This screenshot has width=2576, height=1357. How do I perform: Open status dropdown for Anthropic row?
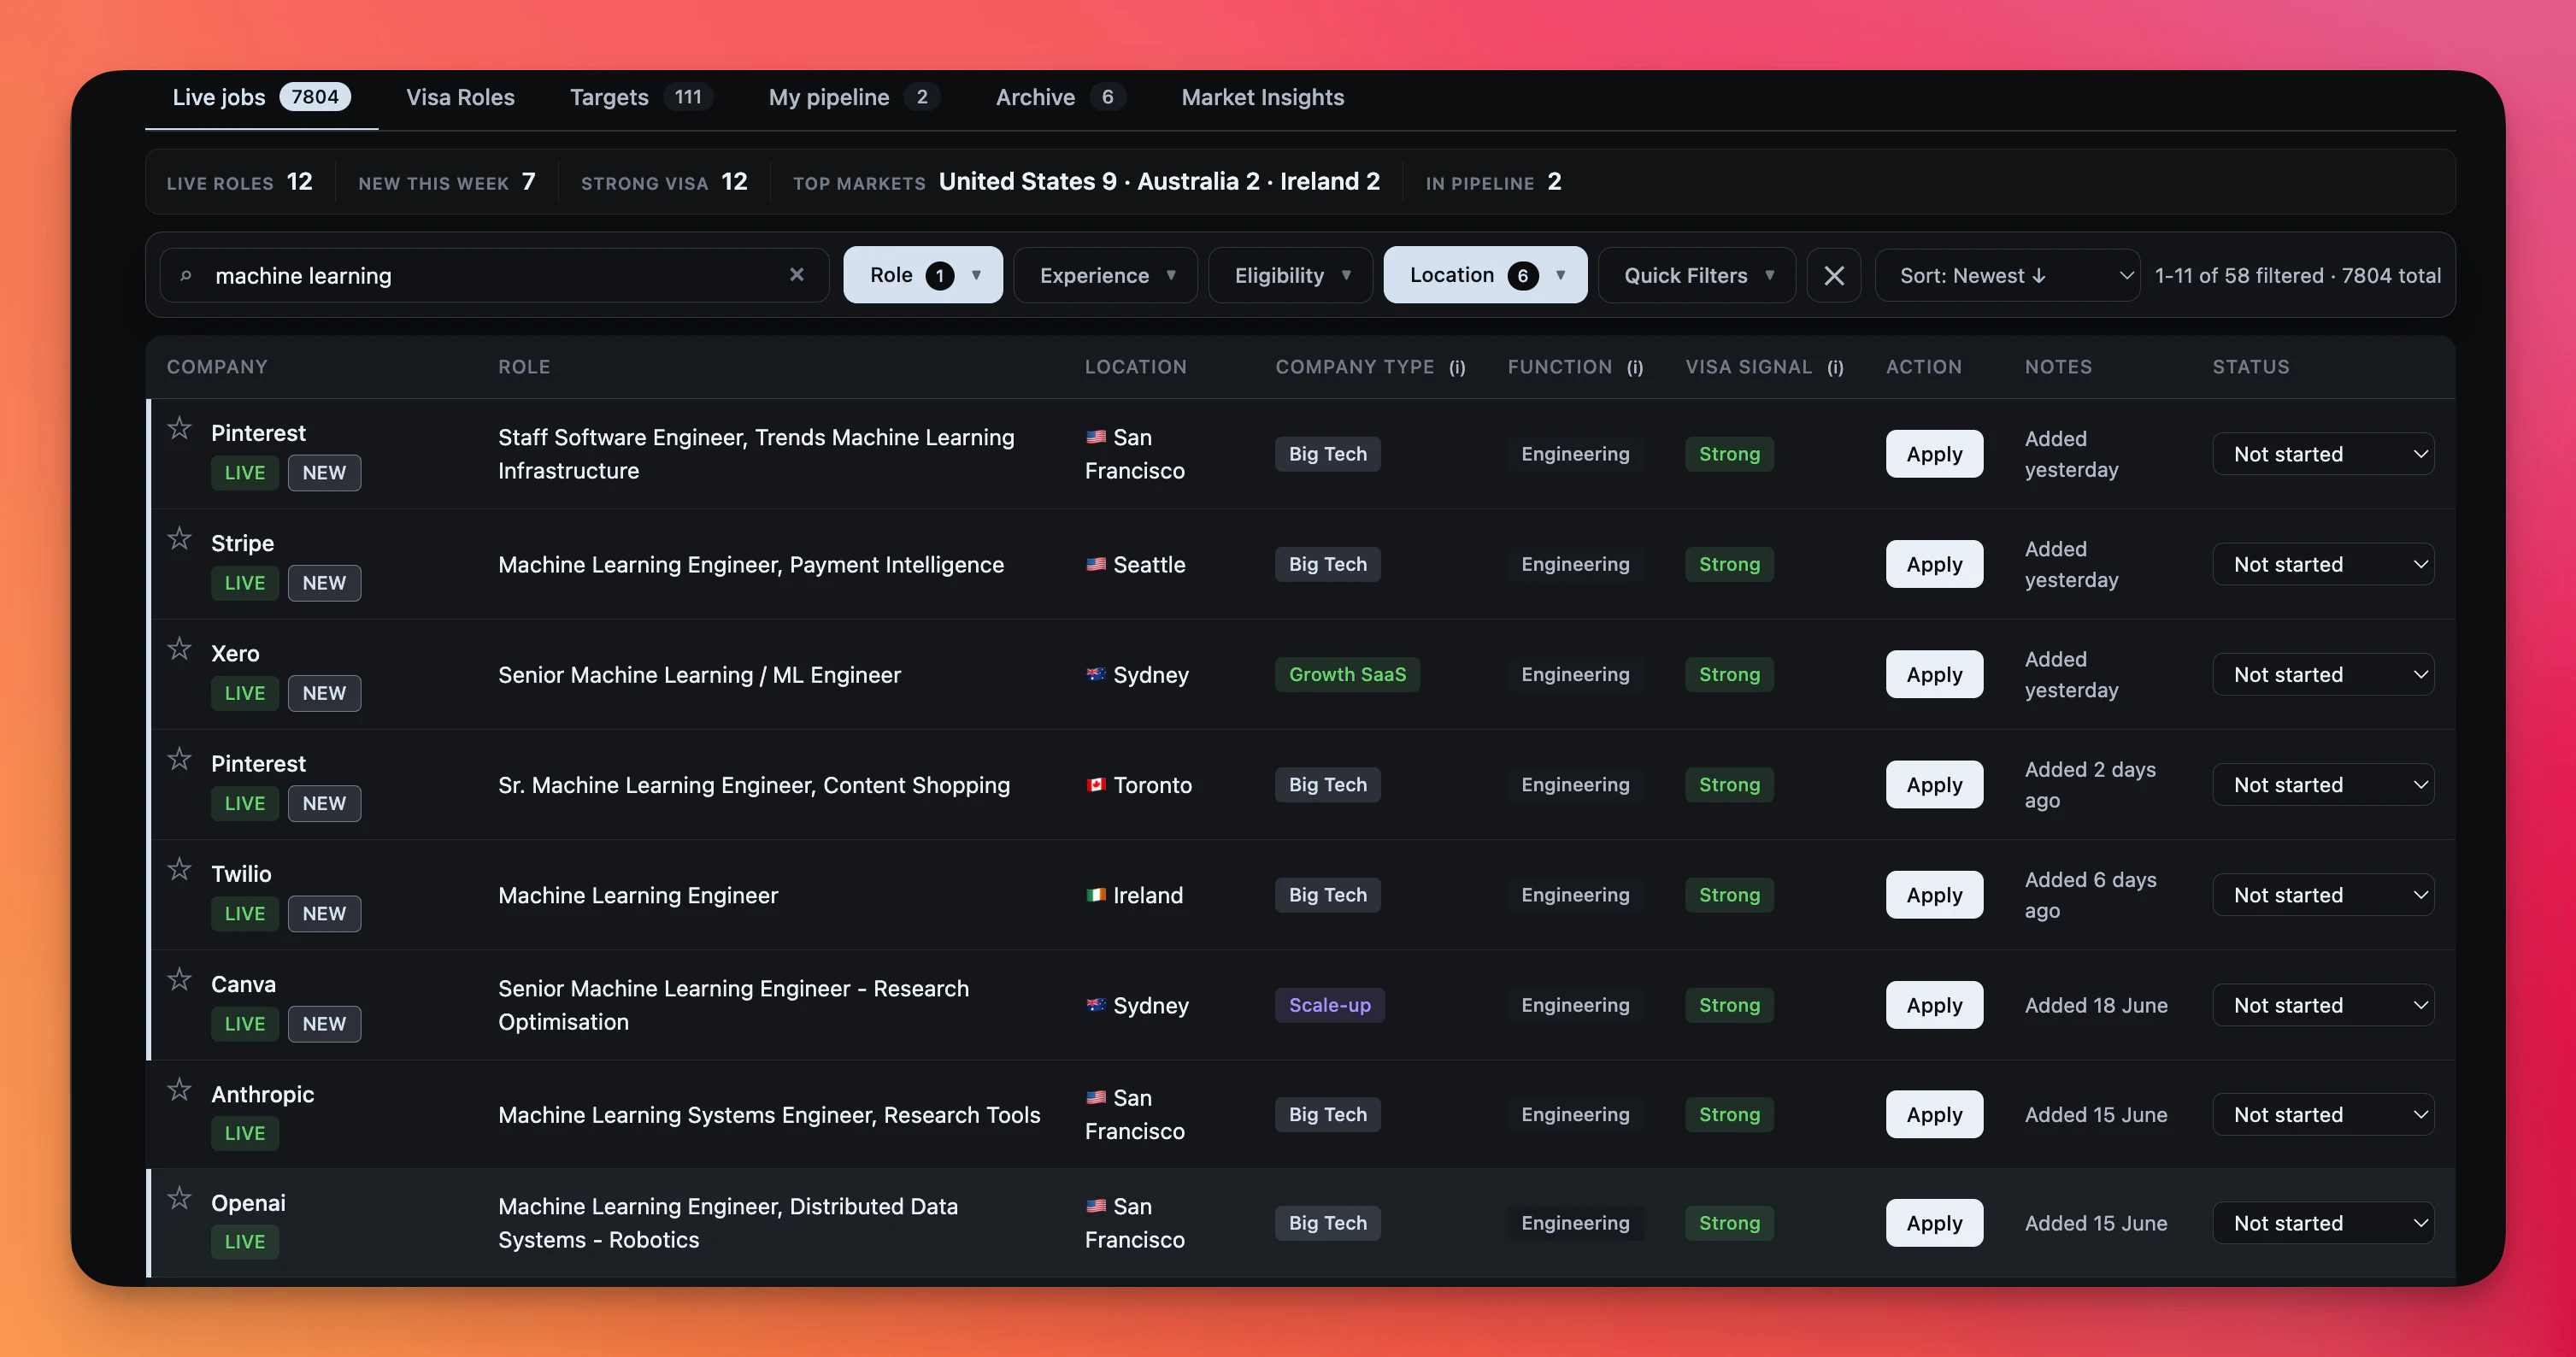point(2323,1114)
